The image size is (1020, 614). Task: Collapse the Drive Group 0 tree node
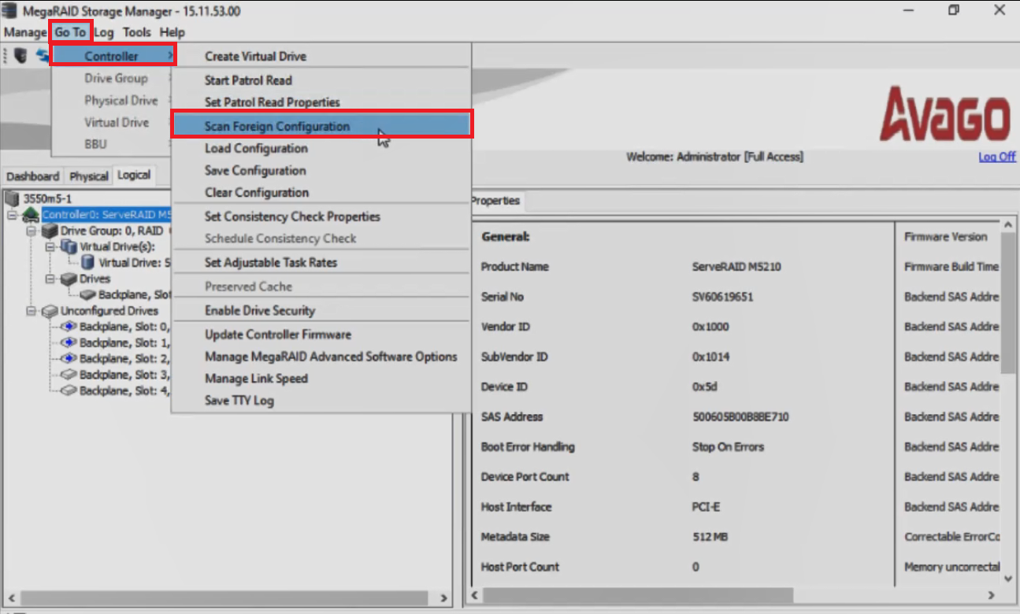coord(32,231)
